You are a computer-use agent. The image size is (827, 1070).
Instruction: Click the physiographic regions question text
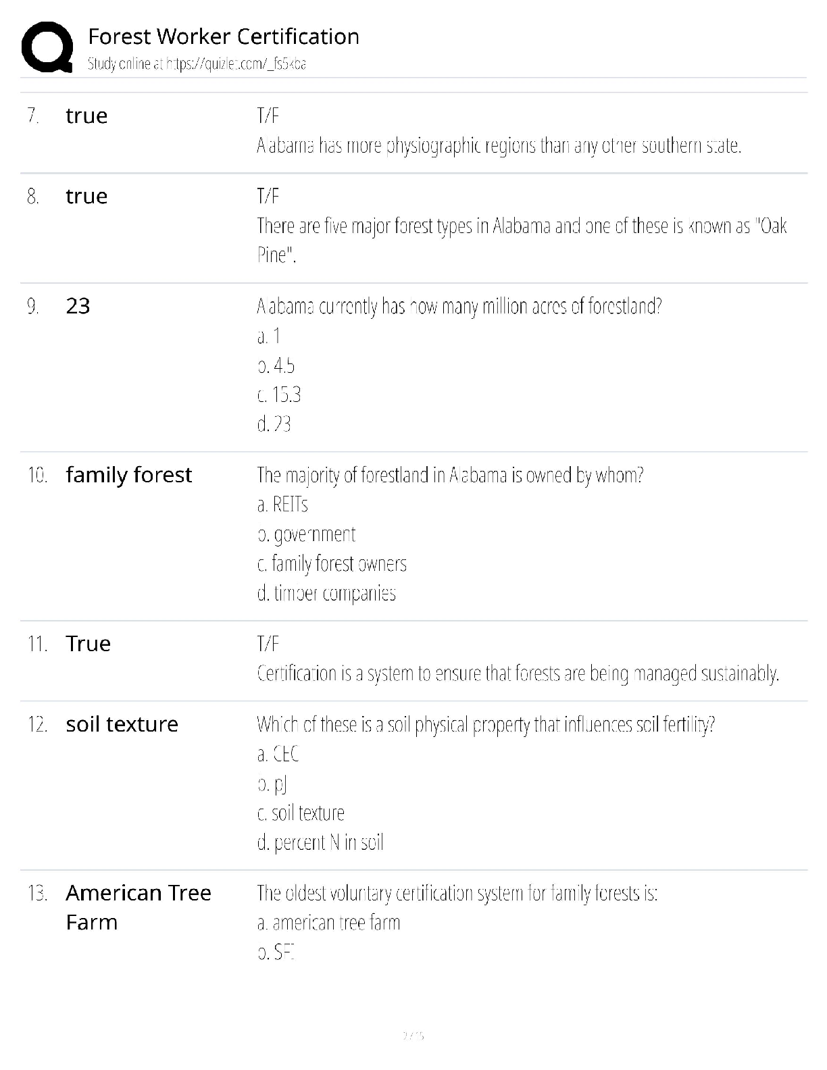click(499, 145)
